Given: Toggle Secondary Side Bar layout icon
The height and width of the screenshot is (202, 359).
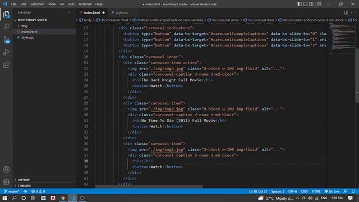Looking at the screenshot, I should (x=311, y=4).
